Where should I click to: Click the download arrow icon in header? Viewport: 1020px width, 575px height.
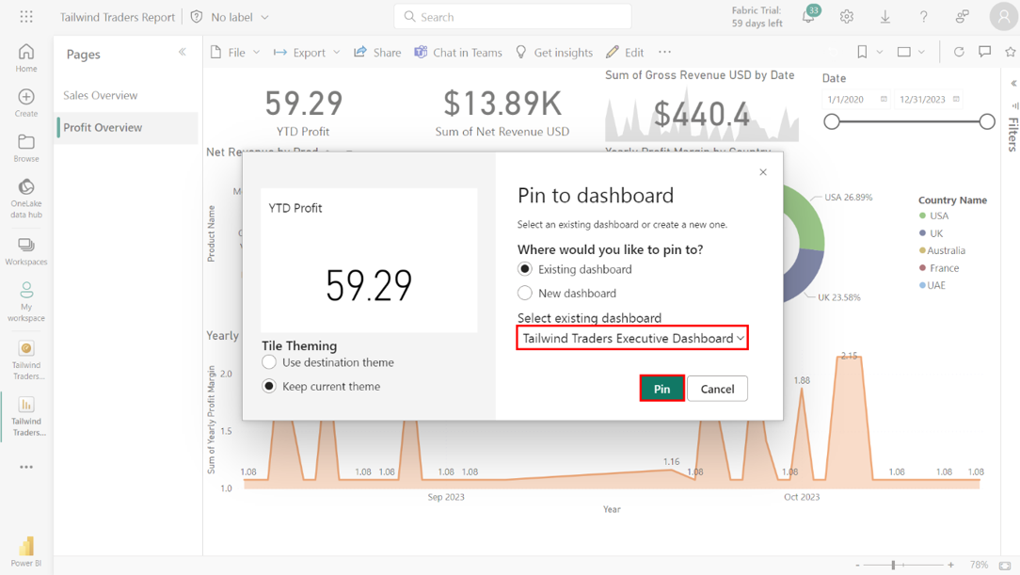tap(885, 17)
